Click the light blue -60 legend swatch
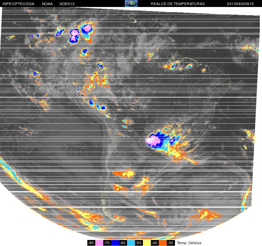Image resolution: width=262 pixels, height=246 pixels. (x=131, y=243)
